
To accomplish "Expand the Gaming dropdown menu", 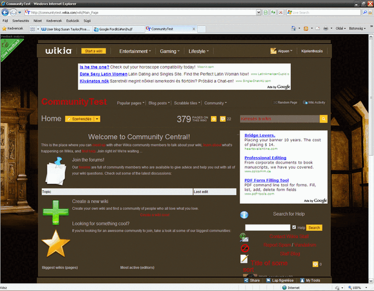I will point(170,51).
